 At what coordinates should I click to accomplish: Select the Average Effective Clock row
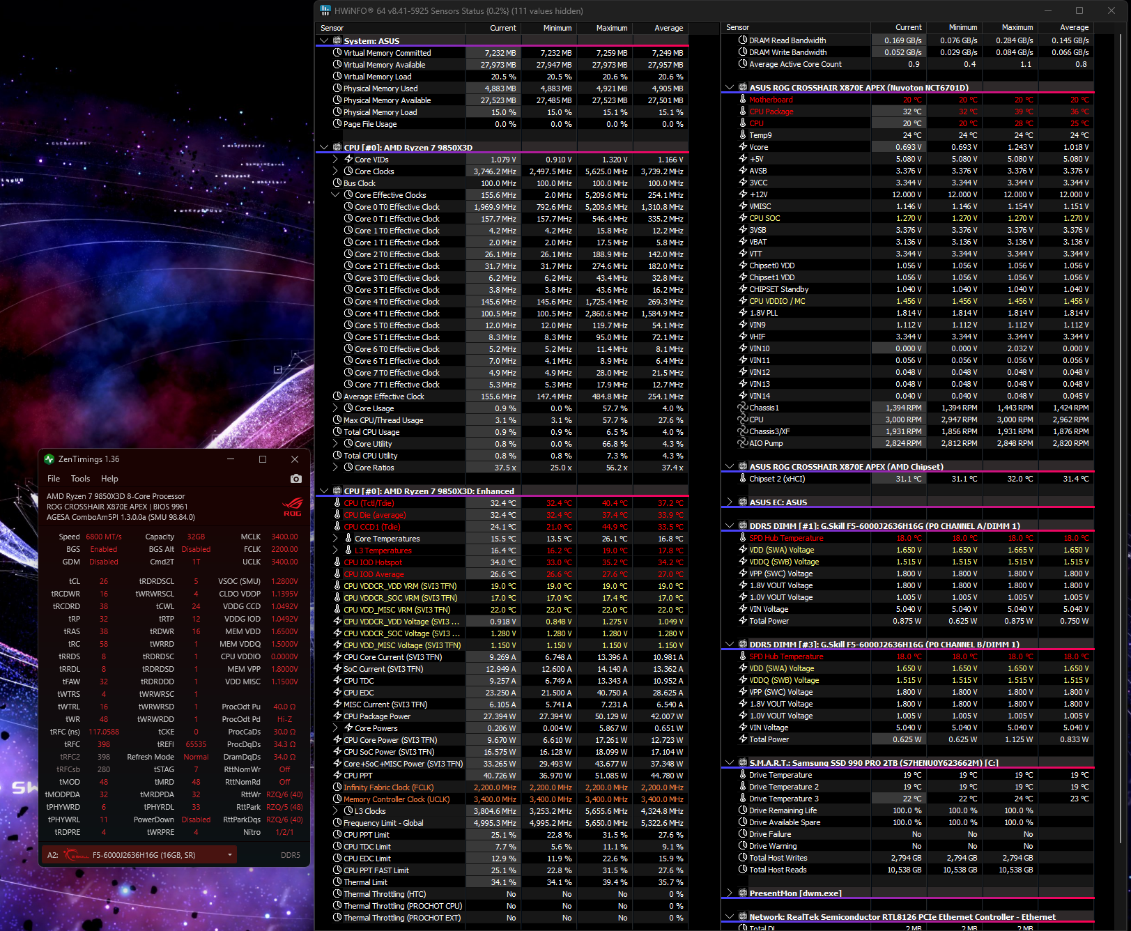502,397
